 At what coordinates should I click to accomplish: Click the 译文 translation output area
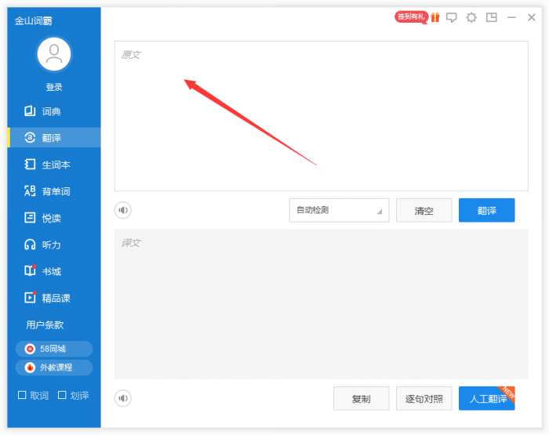coord(321,304)
